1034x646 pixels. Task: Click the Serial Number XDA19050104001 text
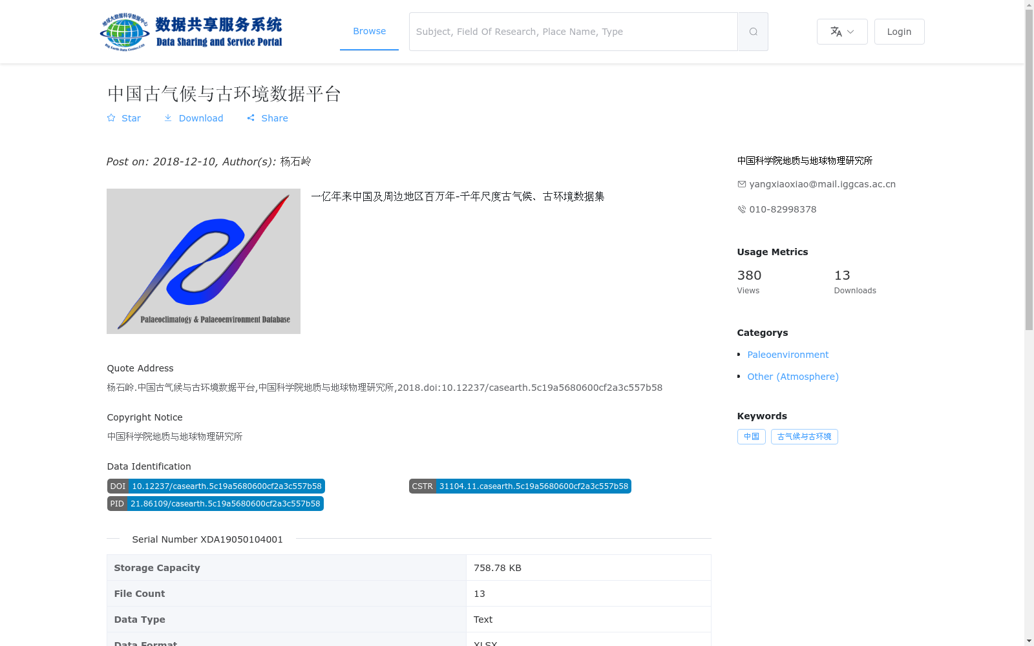coord(207,539)
